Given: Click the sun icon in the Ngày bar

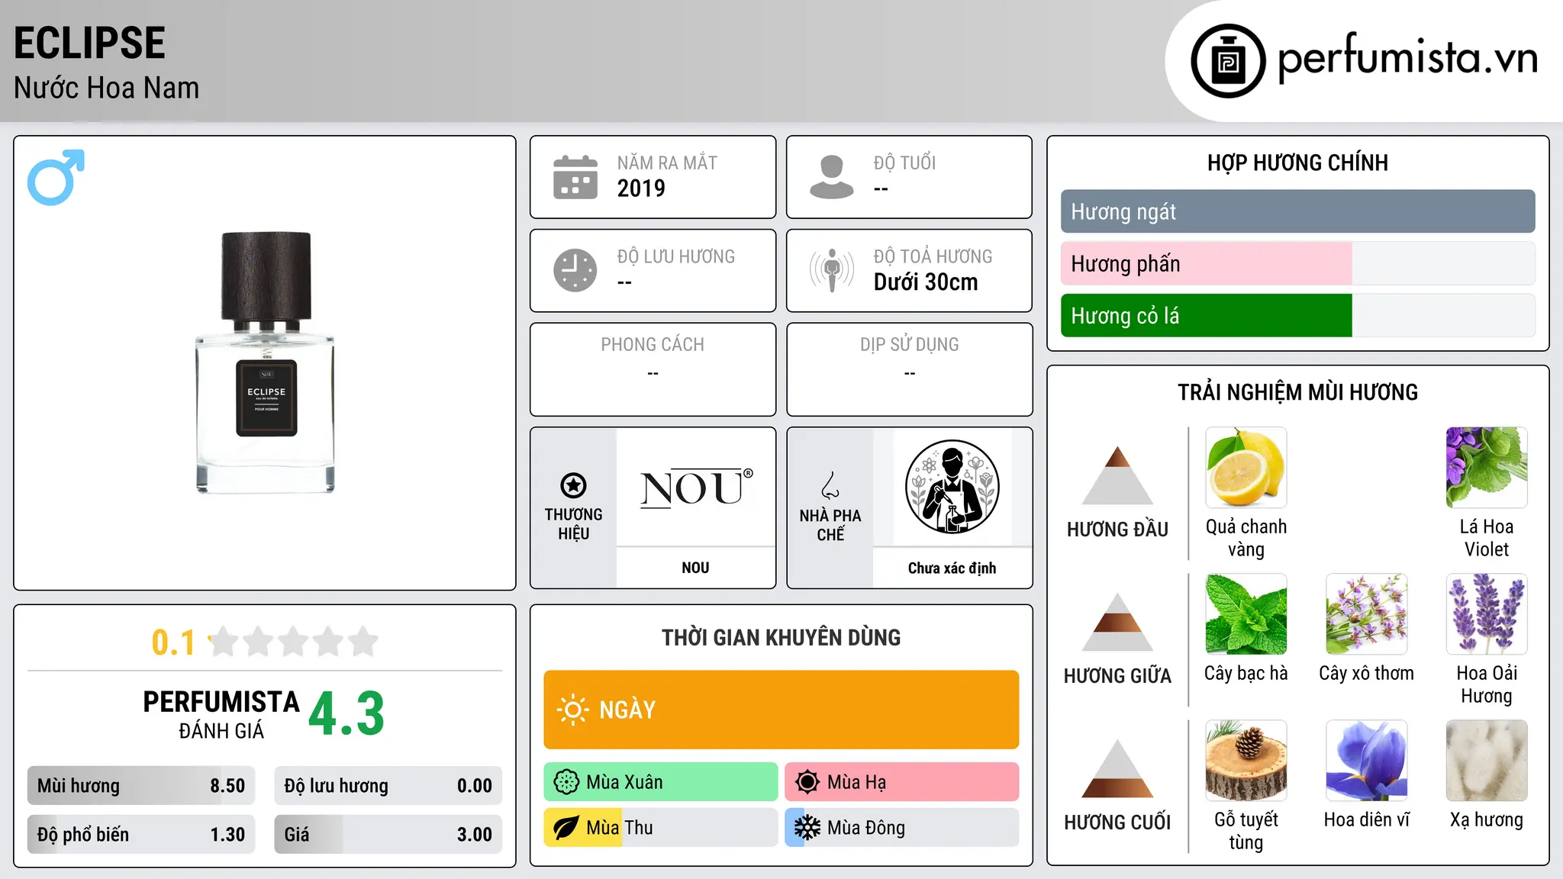Looking at the screenshot, I should (x=572, y=710).
